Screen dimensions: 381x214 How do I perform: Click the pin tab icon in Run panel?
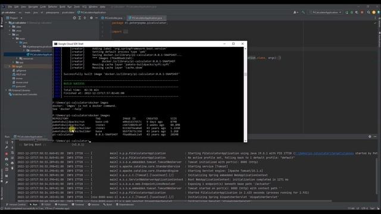click(x=7, y=182)
